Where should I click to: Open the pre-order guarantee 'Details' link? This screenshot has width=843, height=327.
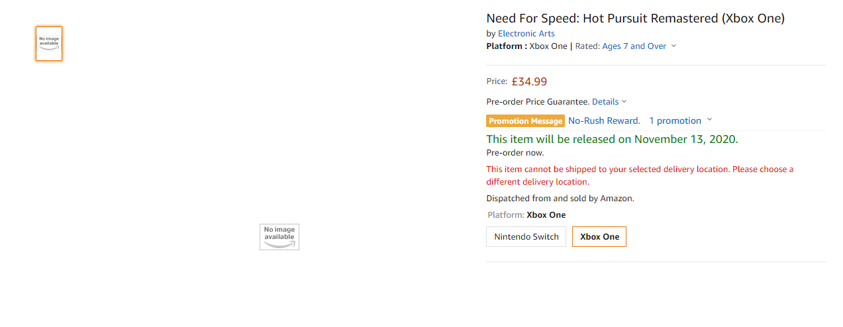[x=605, y=102]
